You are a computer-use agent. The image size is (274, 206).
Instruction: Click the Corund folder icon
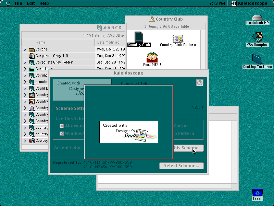coord(32,75)
